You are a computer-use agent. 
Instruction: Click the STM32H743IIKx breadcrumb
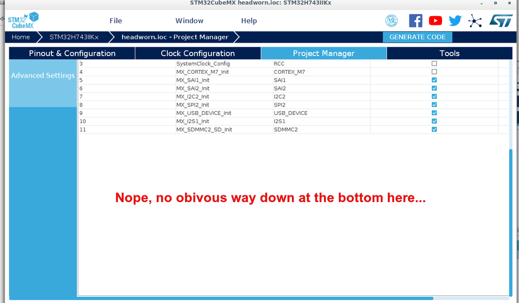tap(74, 37)
